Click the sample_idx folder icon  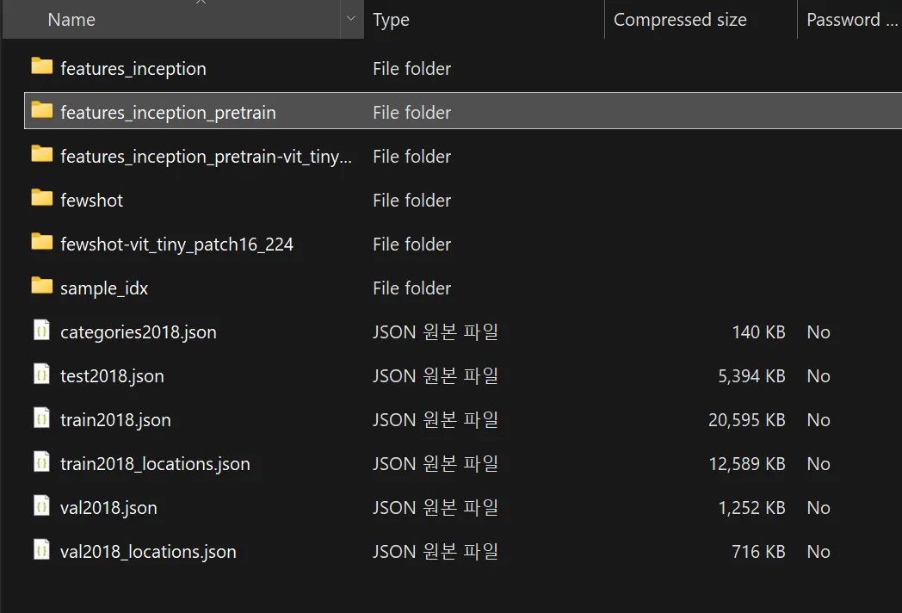click(x=41, y=287)
